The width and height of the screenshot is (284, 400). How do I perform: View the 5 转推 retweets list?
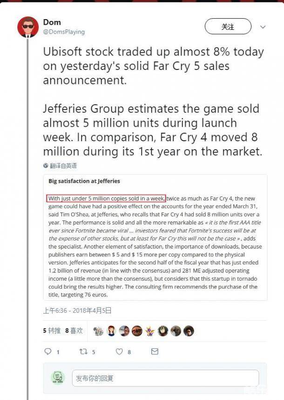click(52, 331)
